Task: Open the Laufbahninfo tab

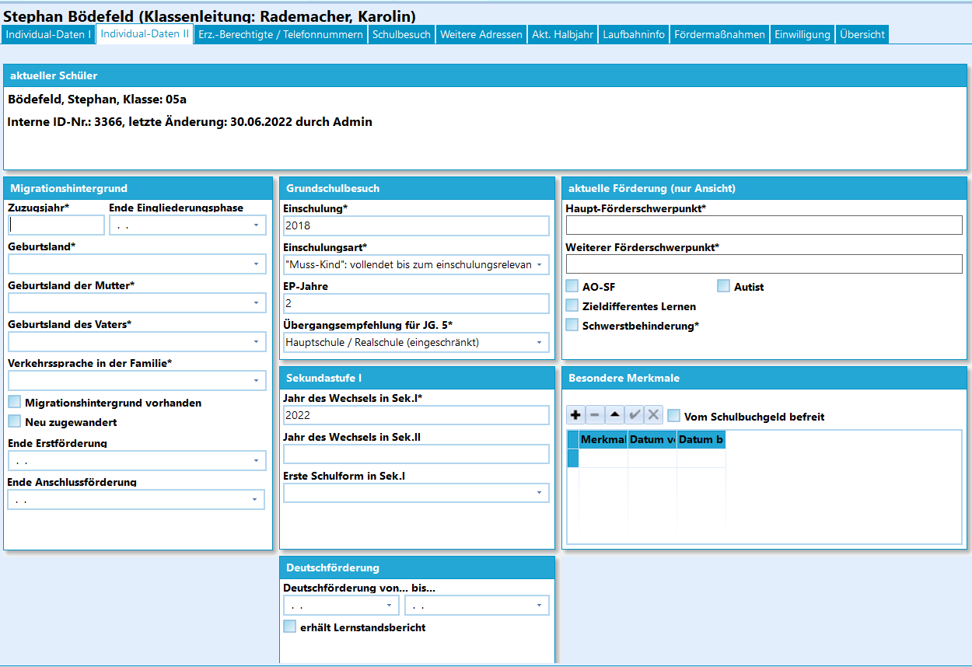Action: [634, 34]
